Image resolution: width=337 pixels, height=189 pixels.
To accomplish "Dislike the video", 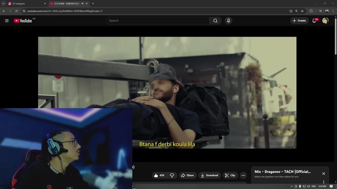I will [172, 175].
